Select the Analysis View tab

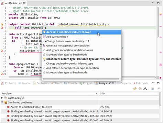pyautogui.click(x=103, y=83)
